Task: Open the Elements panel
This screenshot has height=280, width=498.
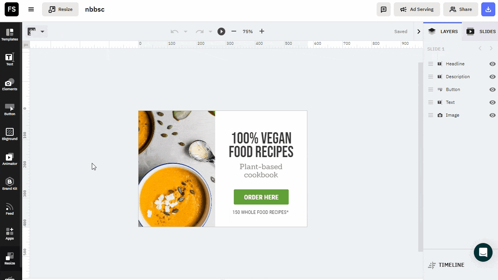Action: pyautogui.click(x=10, y=84)
